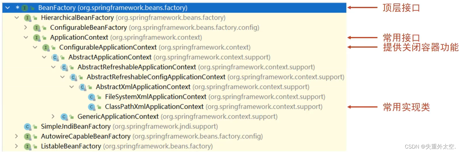Click the HierarchicalBeanFactory interface icon
460x152 pixels.
[28, 18]
